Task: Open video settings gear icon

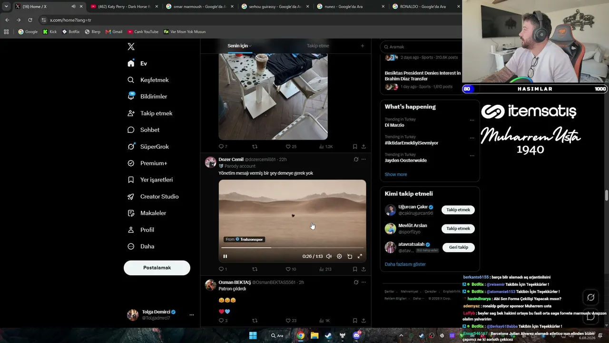Action: (x=339, y=256)
